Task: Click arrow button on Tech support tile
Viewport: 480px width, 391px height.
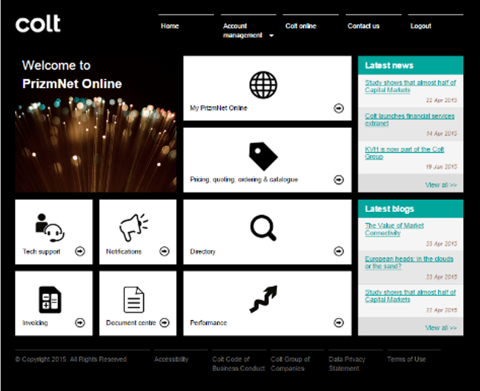Action: pos(80,251)
